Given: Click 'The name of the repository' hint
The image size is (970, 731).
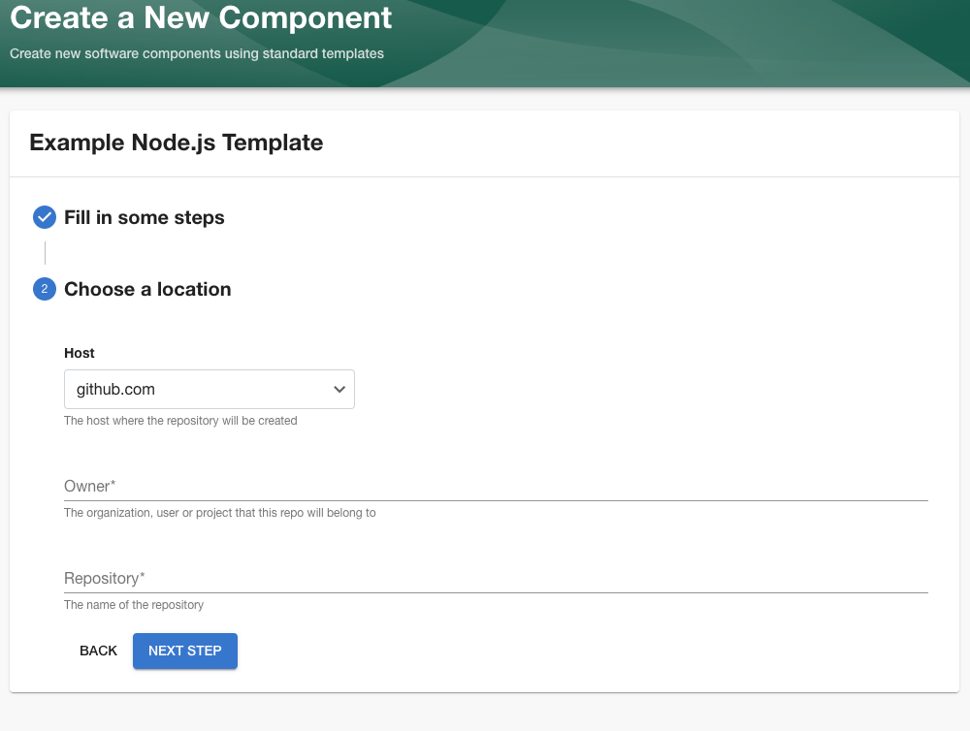Looking at the screenshot, I should click(x=134, y=605).
